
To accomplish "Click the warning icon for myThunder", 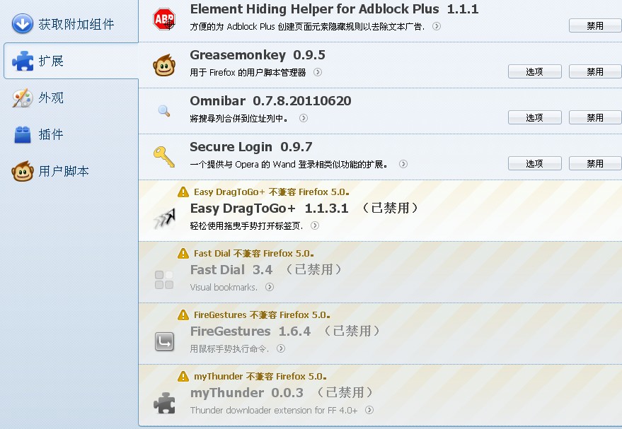I will pos(183,376).
